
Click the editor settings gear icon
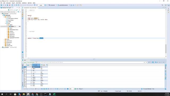coord(23,52)
